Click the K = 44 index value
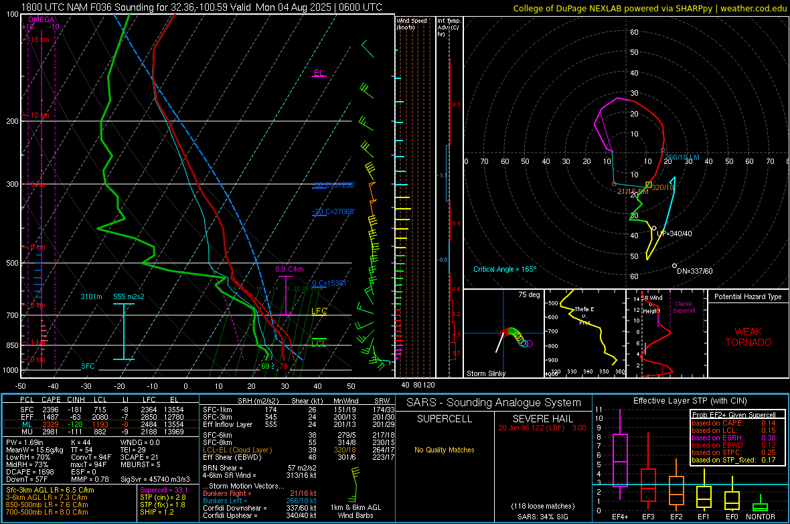The width and height of the screenshot is (790, 524). point(80,442)
